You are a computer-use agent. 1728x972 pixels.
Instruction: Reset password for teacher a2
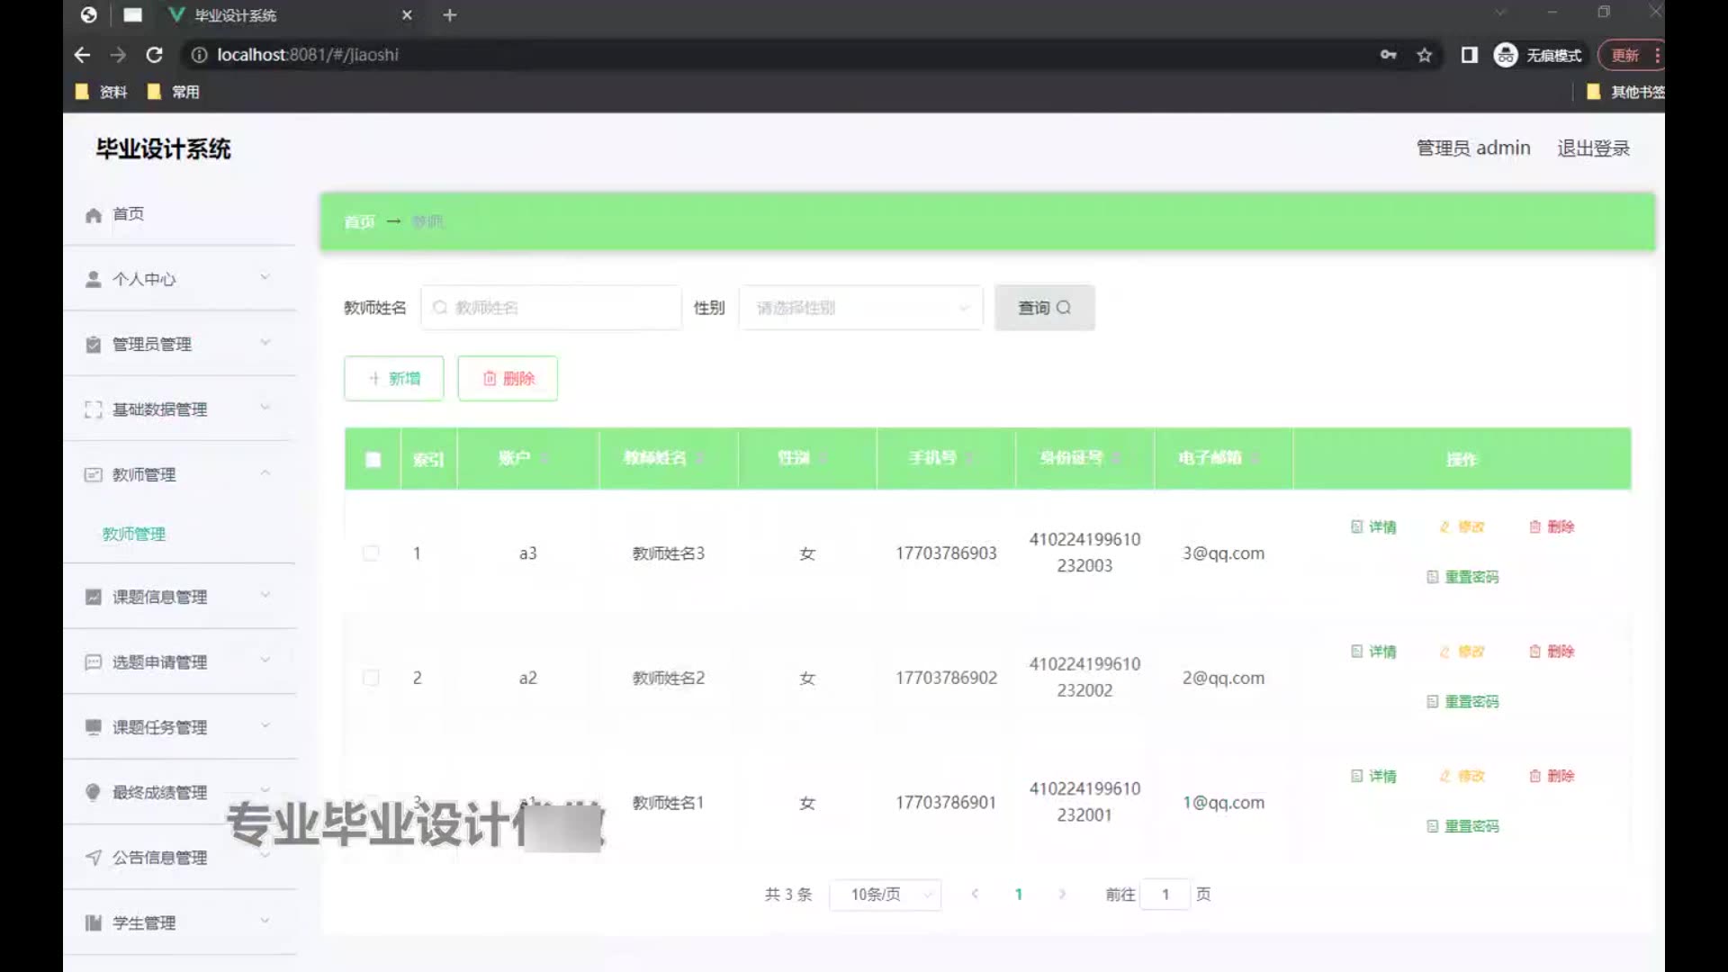(x=1462, y=702)
